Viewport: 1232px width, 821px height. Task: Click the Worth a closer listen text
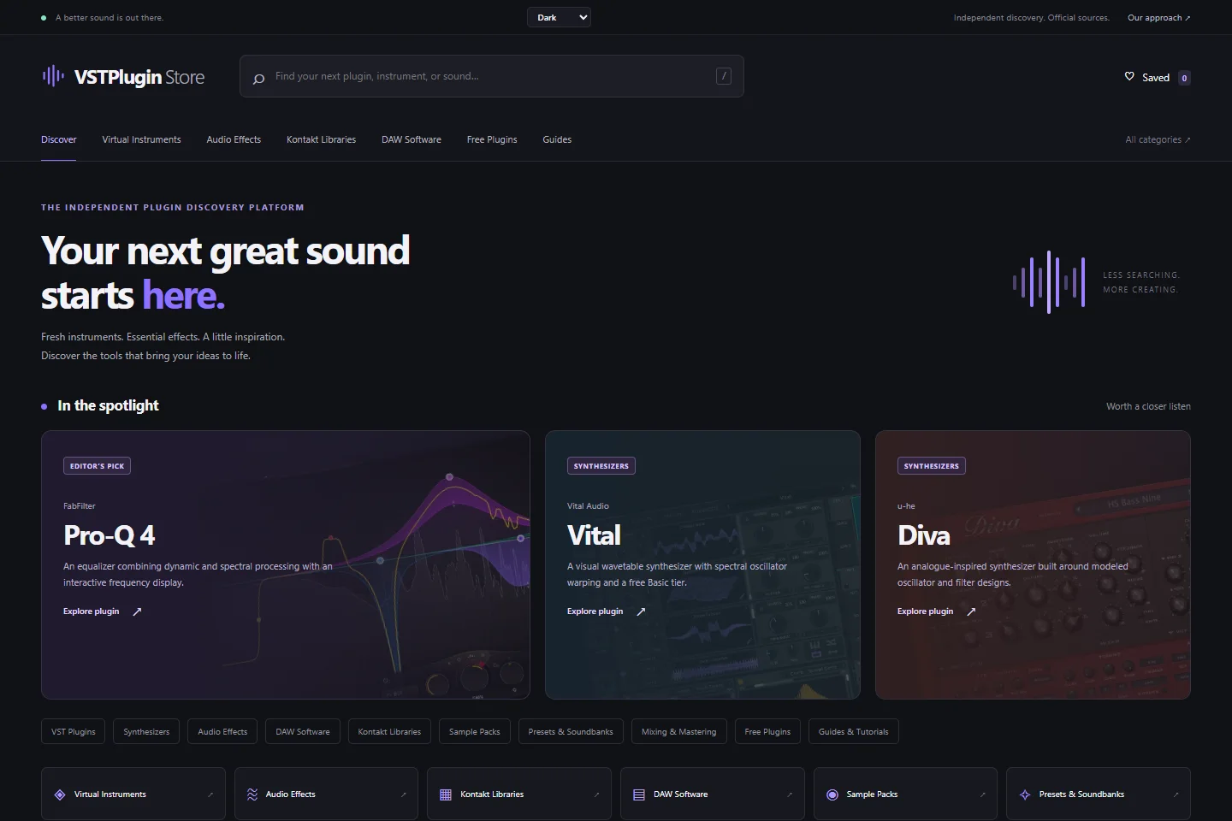click(x=1148, y=406)
